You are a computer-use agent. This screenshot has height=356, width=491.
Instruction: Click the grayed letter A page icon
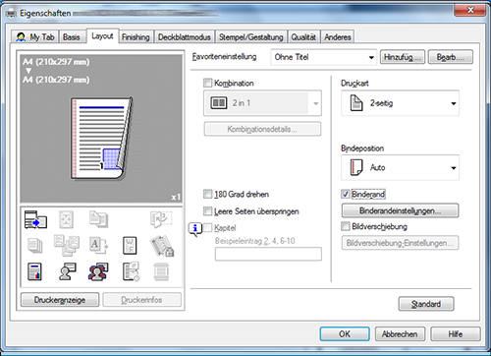(x=98, y=246)
